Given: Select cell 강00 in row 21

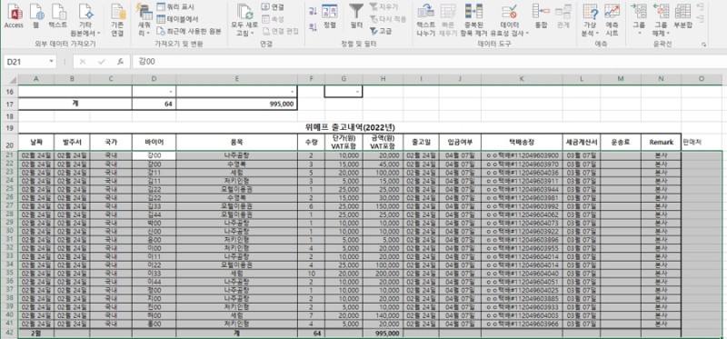Looking at the screenshot, I should 154,155.
